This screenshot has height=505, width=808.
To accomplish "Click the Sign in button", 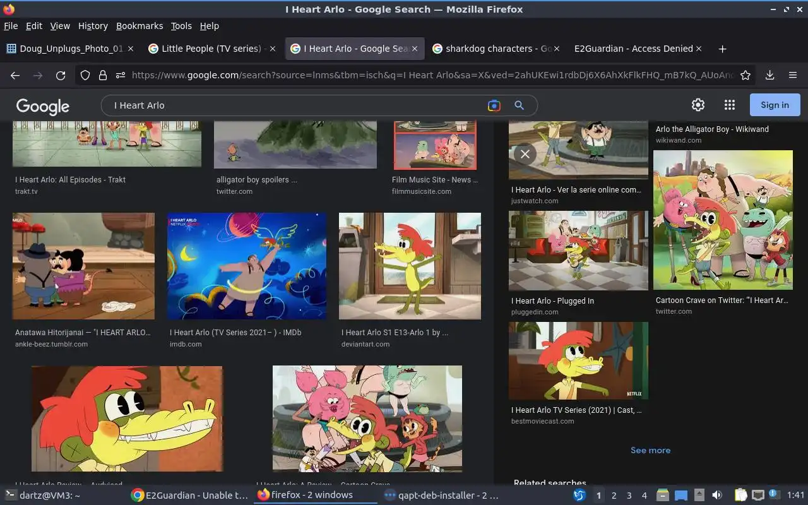I will point(775,105).
